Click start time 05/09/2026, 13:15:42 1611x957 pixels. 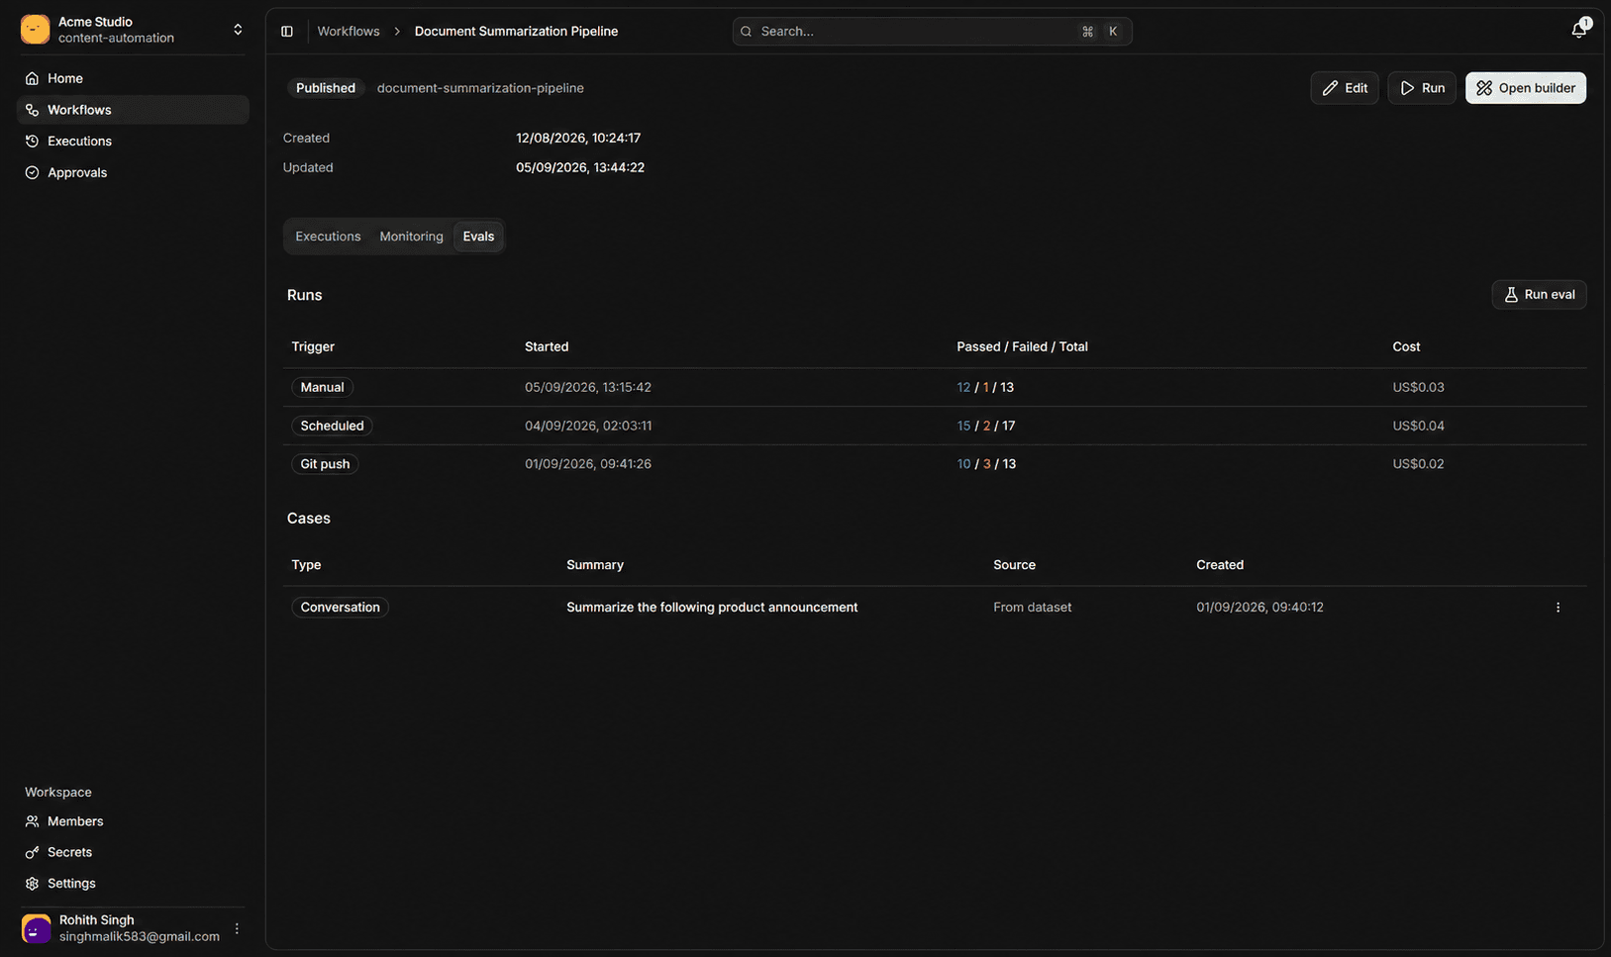tap(588, 387)
